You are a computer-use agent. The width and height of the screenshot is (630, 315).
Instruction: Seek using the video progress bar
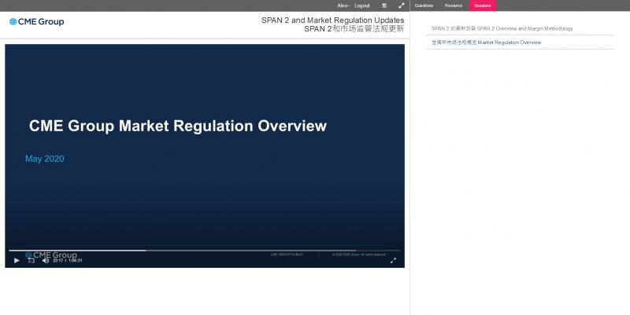click(205, 251)
